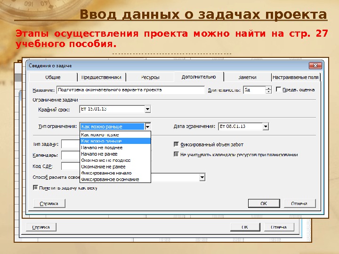Decrease duration with the spinner down arrow

coord(268,92)
